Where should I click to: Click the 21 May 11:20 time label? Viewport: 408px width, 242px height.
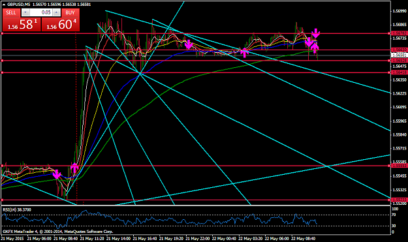[92, 238]
